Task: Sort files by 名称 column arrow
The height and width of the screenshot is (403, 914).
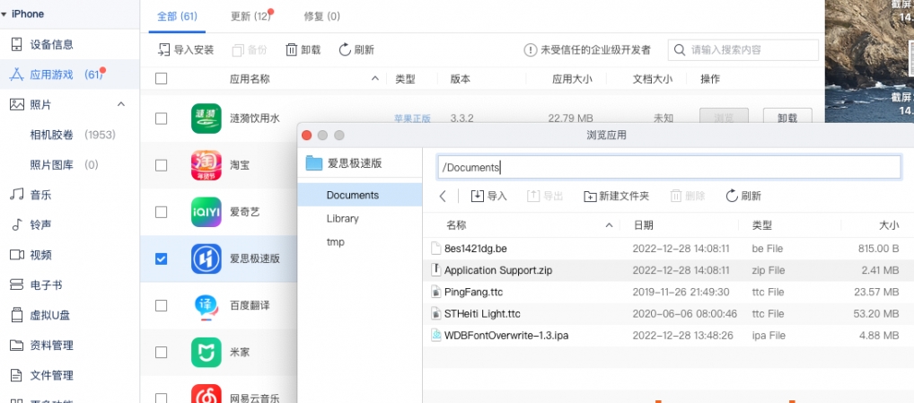Action: pos(609,225)
